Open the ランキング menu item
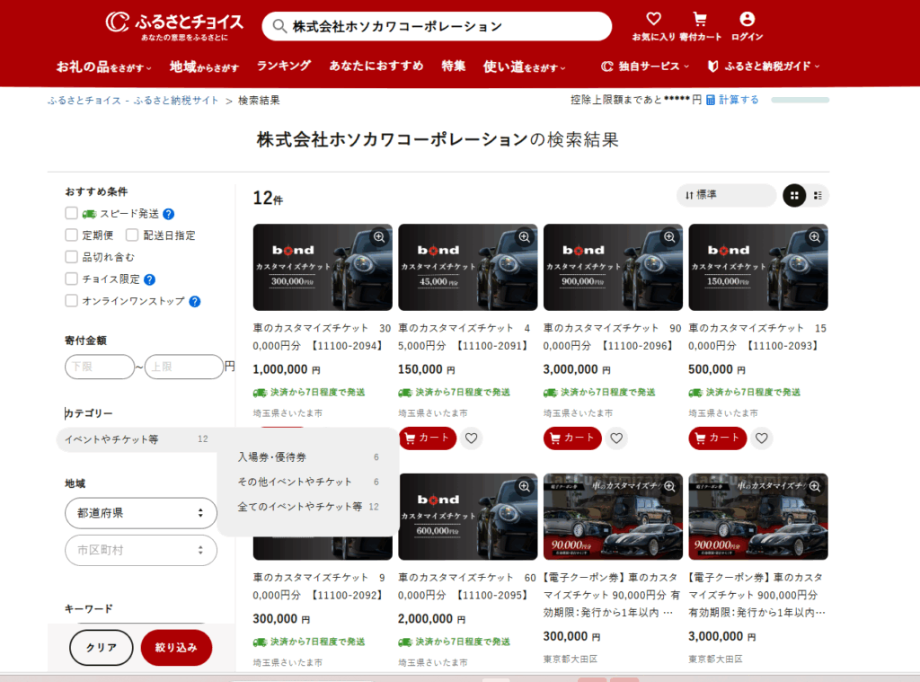 (283, 66)
